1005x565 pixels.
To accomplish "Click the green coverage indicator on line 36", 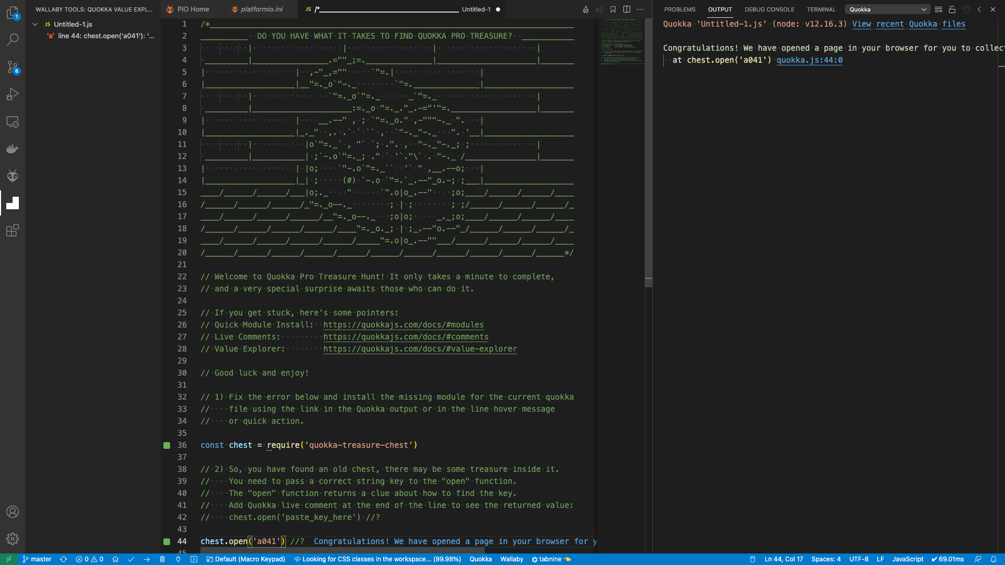I will 166,445.
